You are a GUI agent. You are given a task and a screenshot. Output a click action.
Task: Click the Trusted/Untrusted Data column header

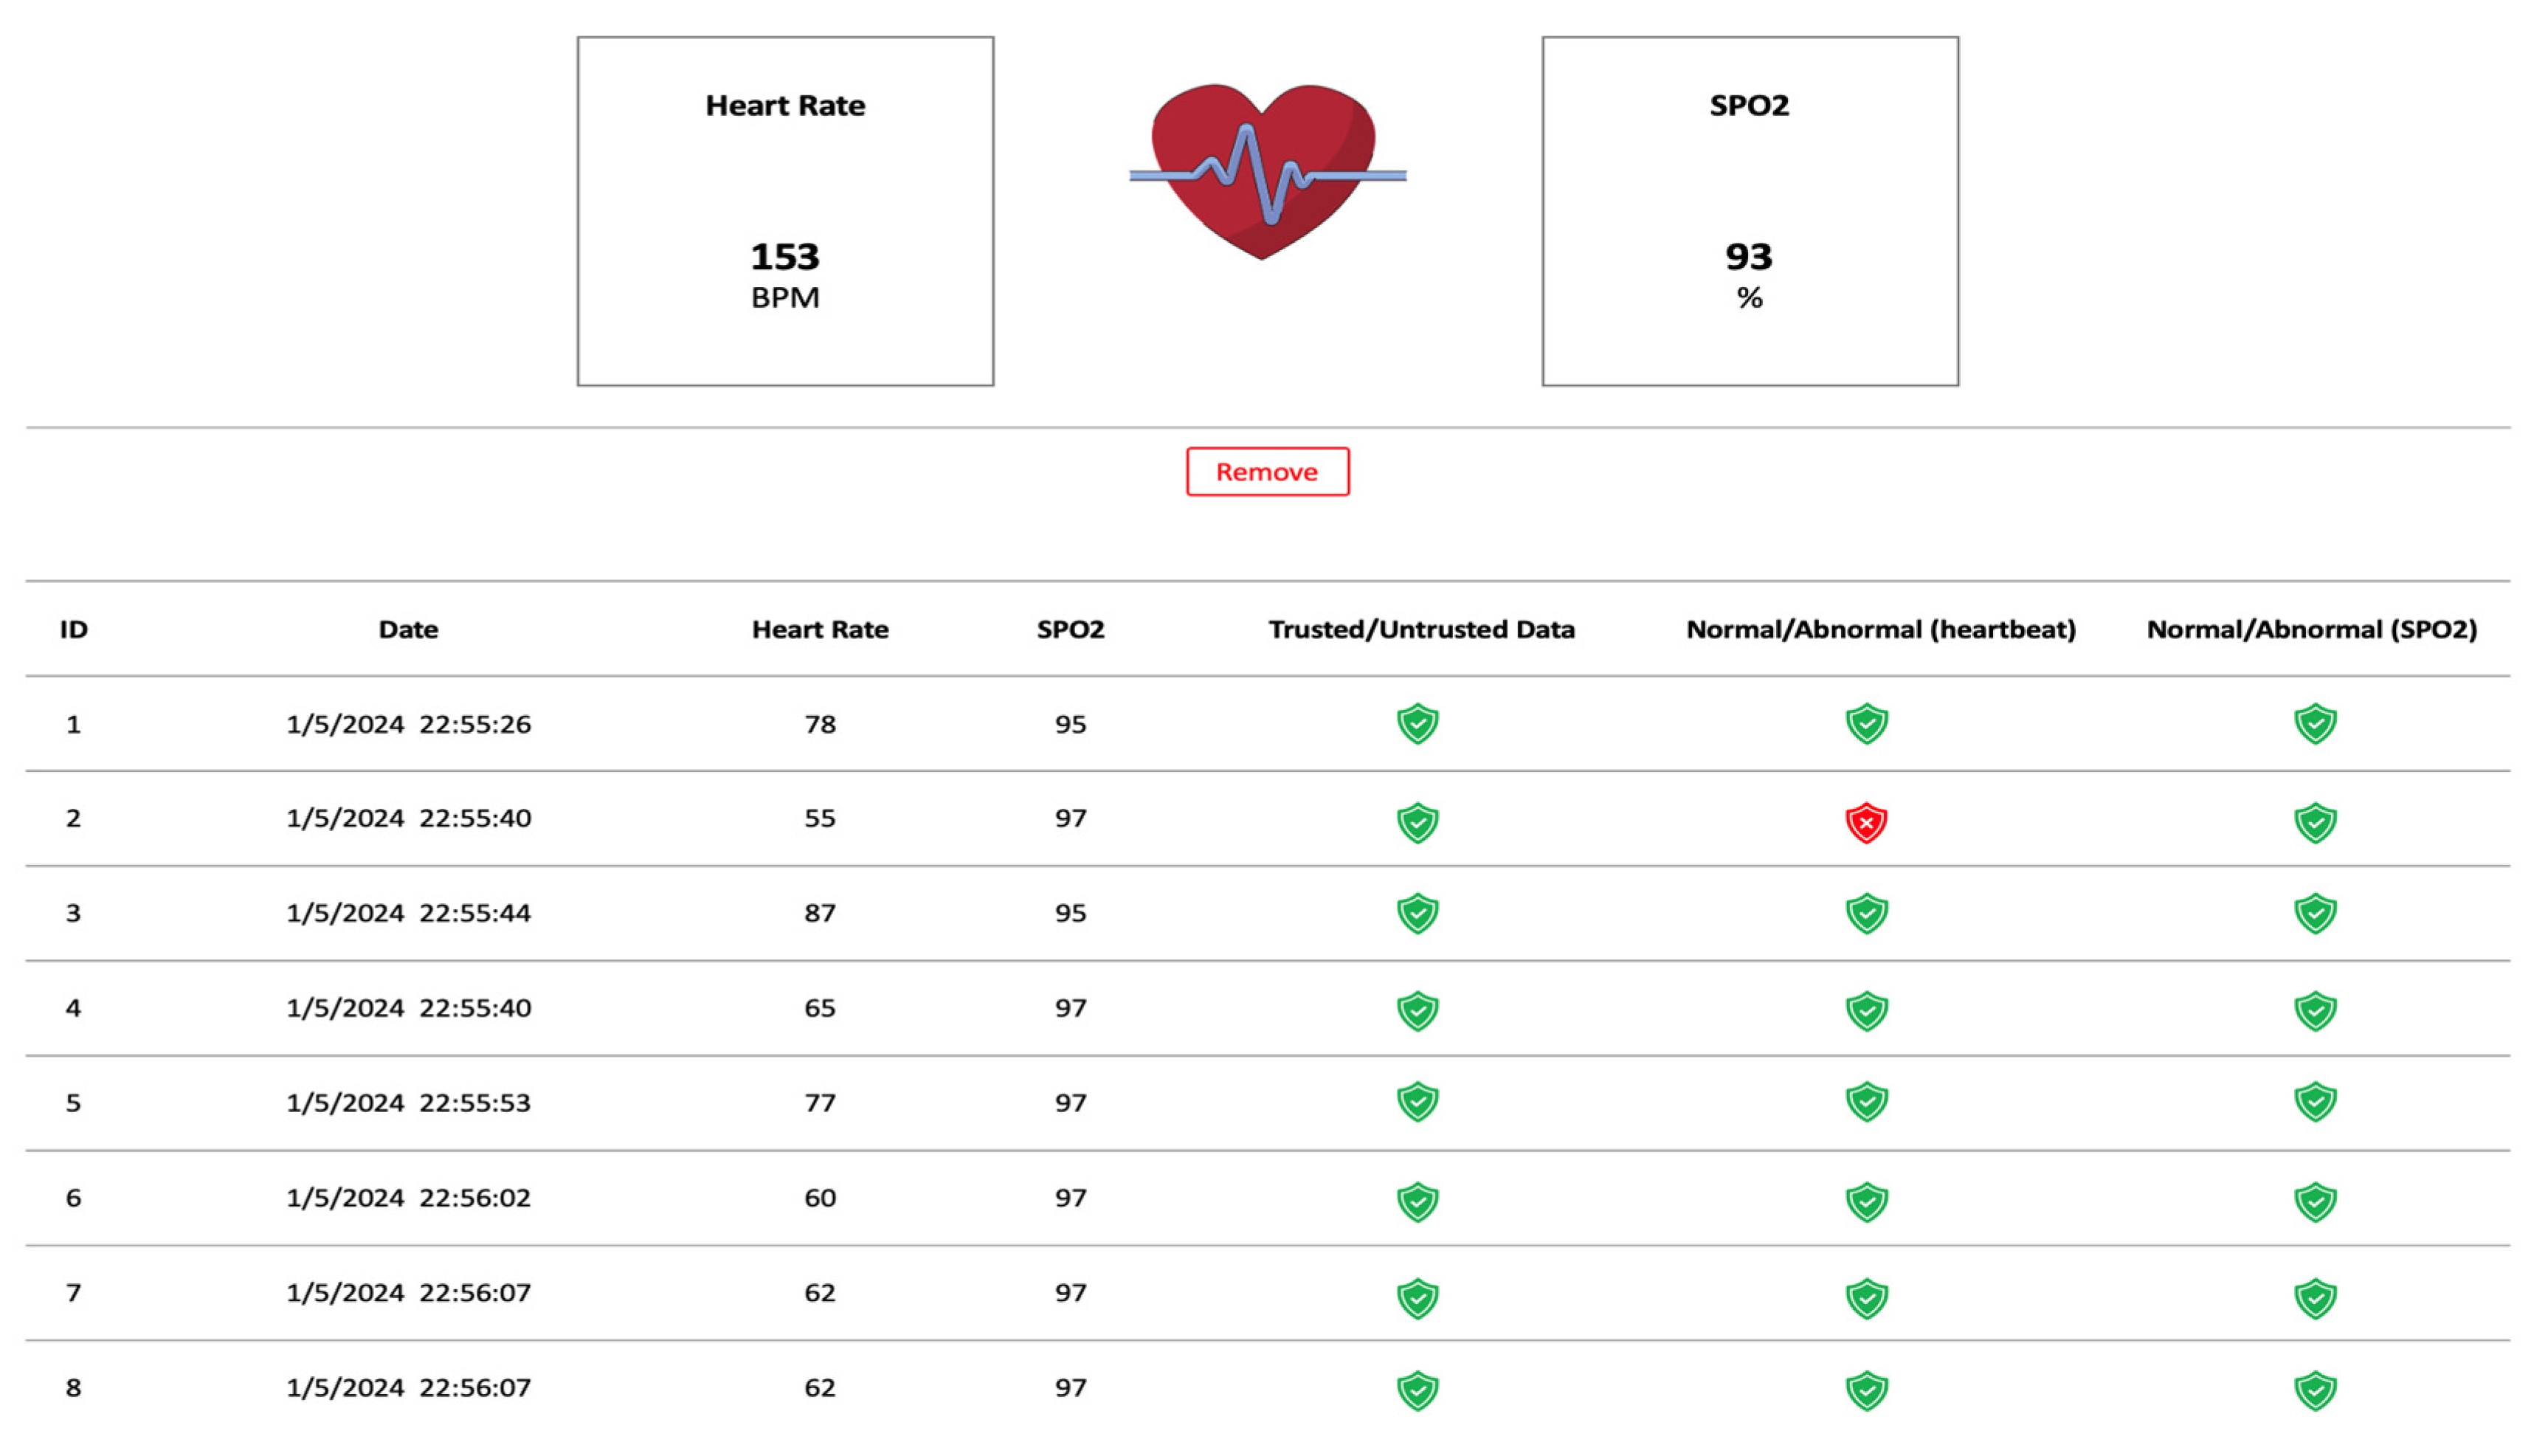click(x=1421, y=630)
